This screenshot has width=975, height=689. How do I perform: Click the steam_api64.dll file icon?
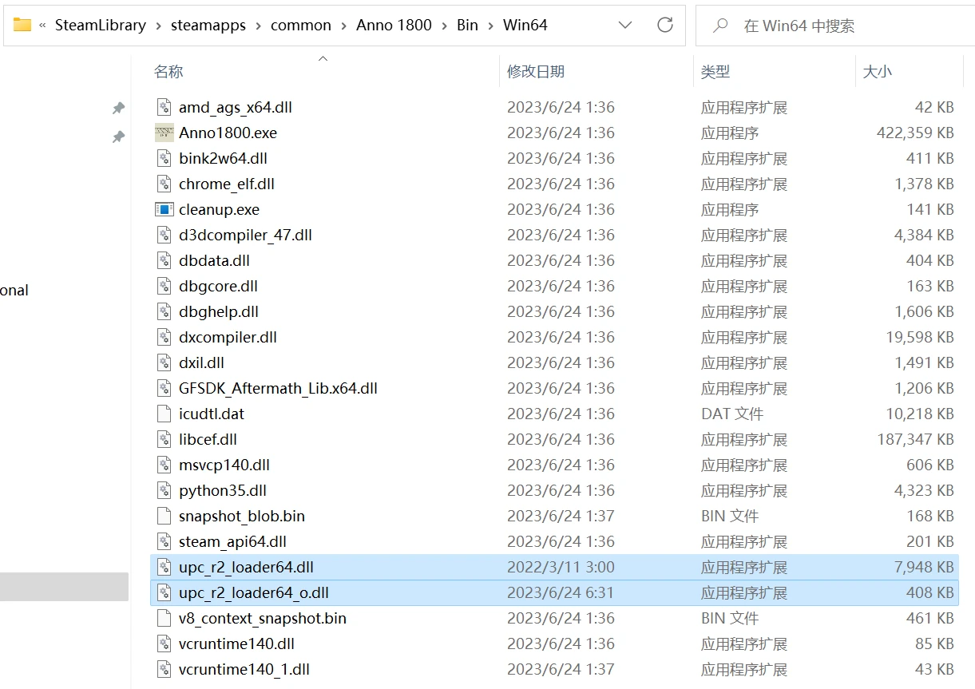[x=164, y=542]
